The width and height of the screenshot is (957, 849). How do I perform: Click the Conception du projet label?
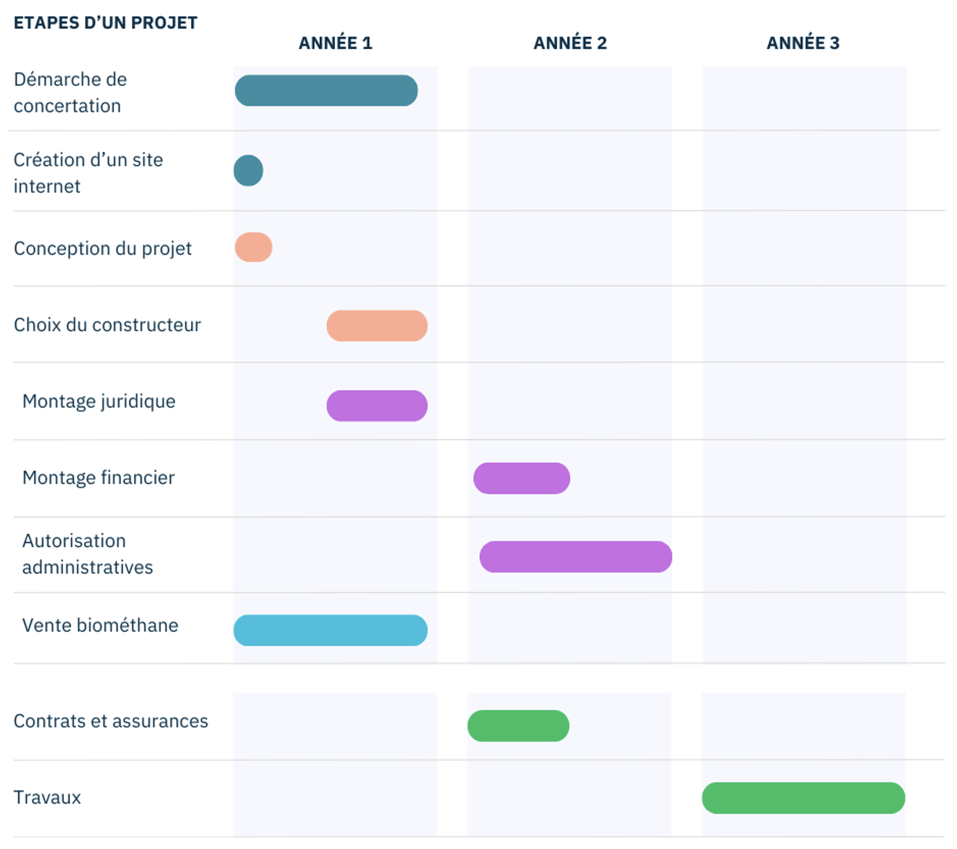click(102, 249)
